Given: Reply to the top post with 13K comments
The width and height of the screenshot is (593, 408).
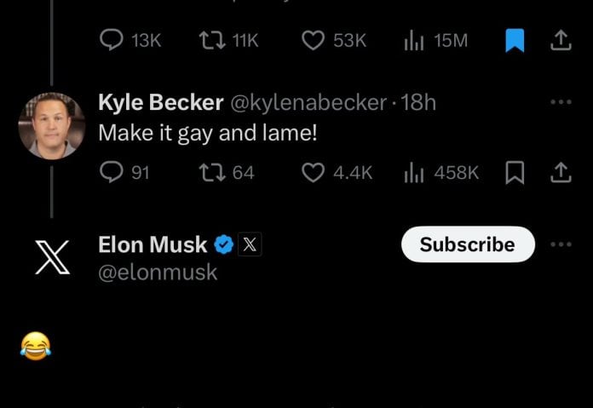Looking at the screenshot, I should click(112, 40).
